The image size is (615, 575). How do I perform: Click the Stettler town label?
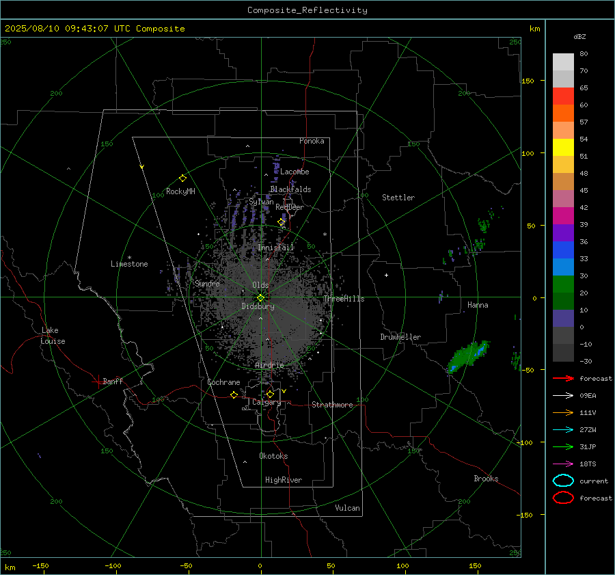coord(398,198)
